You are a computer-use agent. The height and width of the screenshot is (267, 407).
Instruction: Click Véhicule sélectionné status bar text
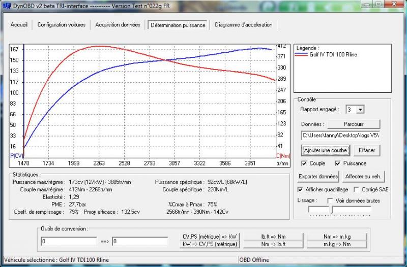point(56,260)
